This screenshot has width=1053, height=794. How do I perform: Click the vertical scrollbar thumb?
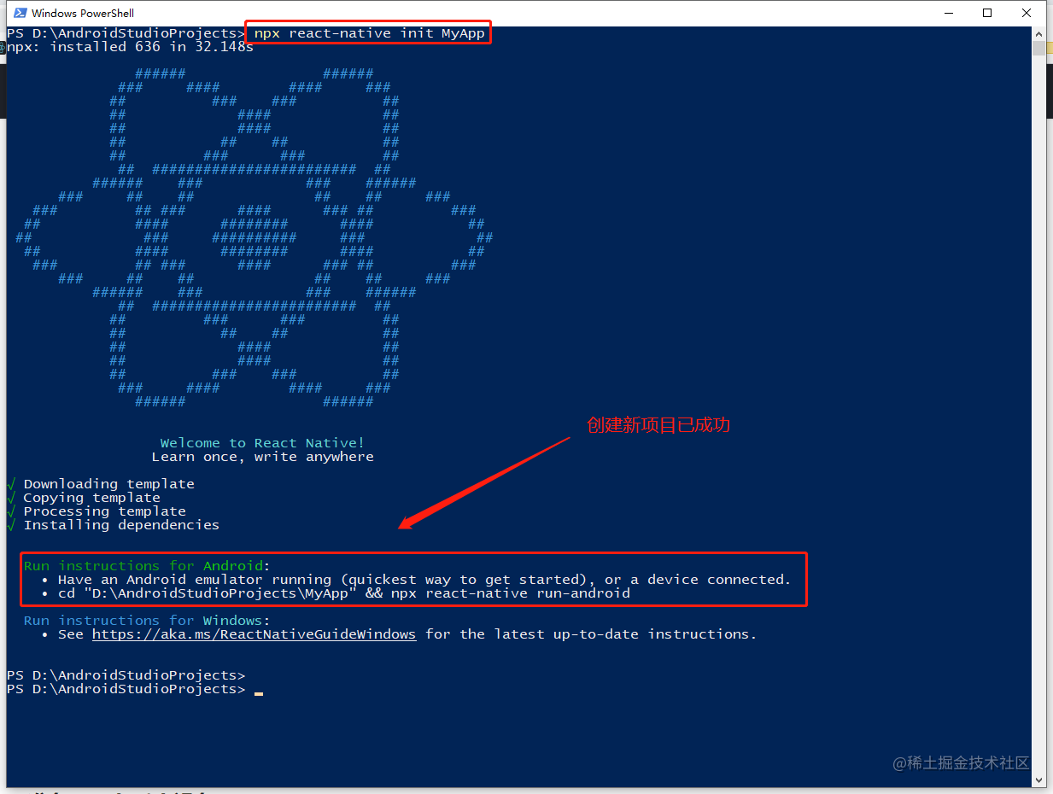click(1039, 48)
